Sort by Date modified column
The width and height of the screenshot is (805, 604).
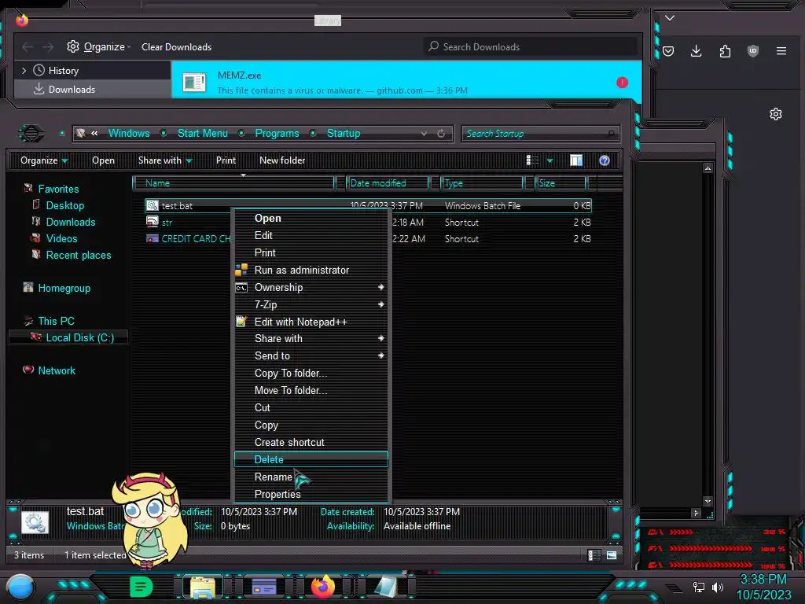pos(388,183)
